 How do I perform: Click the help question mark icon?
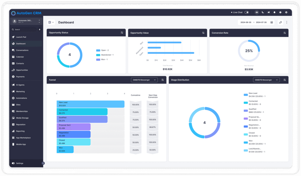(280, 13)
